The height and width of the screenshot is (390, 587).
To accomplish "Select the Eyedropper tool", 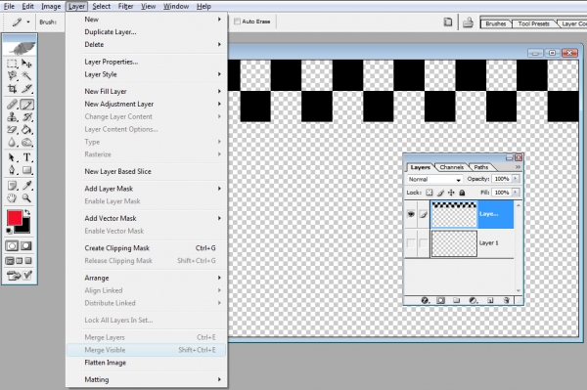I will click(x=26, y=186).
